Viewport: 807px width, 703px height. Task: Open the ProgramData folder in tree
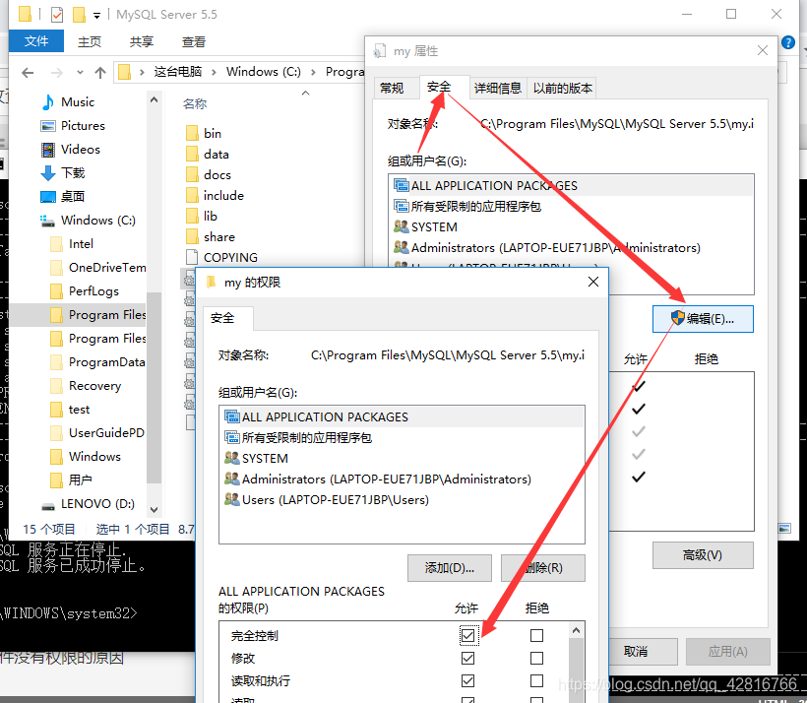[x=97, y=362]
